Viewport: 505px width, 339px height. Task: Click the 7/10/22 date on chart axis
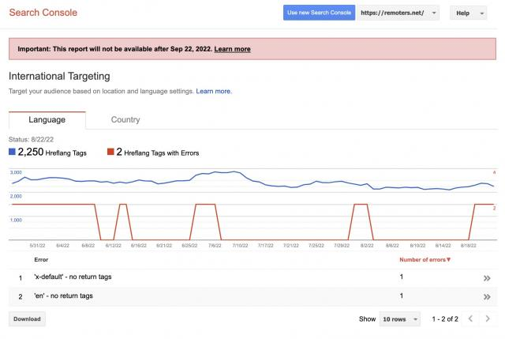coord(240,246)
